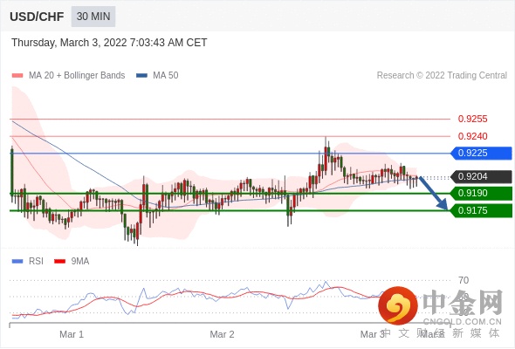Toggle the 9MA legend entry
Image resolution: width=515 pixels, height=349 pixels.
click(72, 262)
